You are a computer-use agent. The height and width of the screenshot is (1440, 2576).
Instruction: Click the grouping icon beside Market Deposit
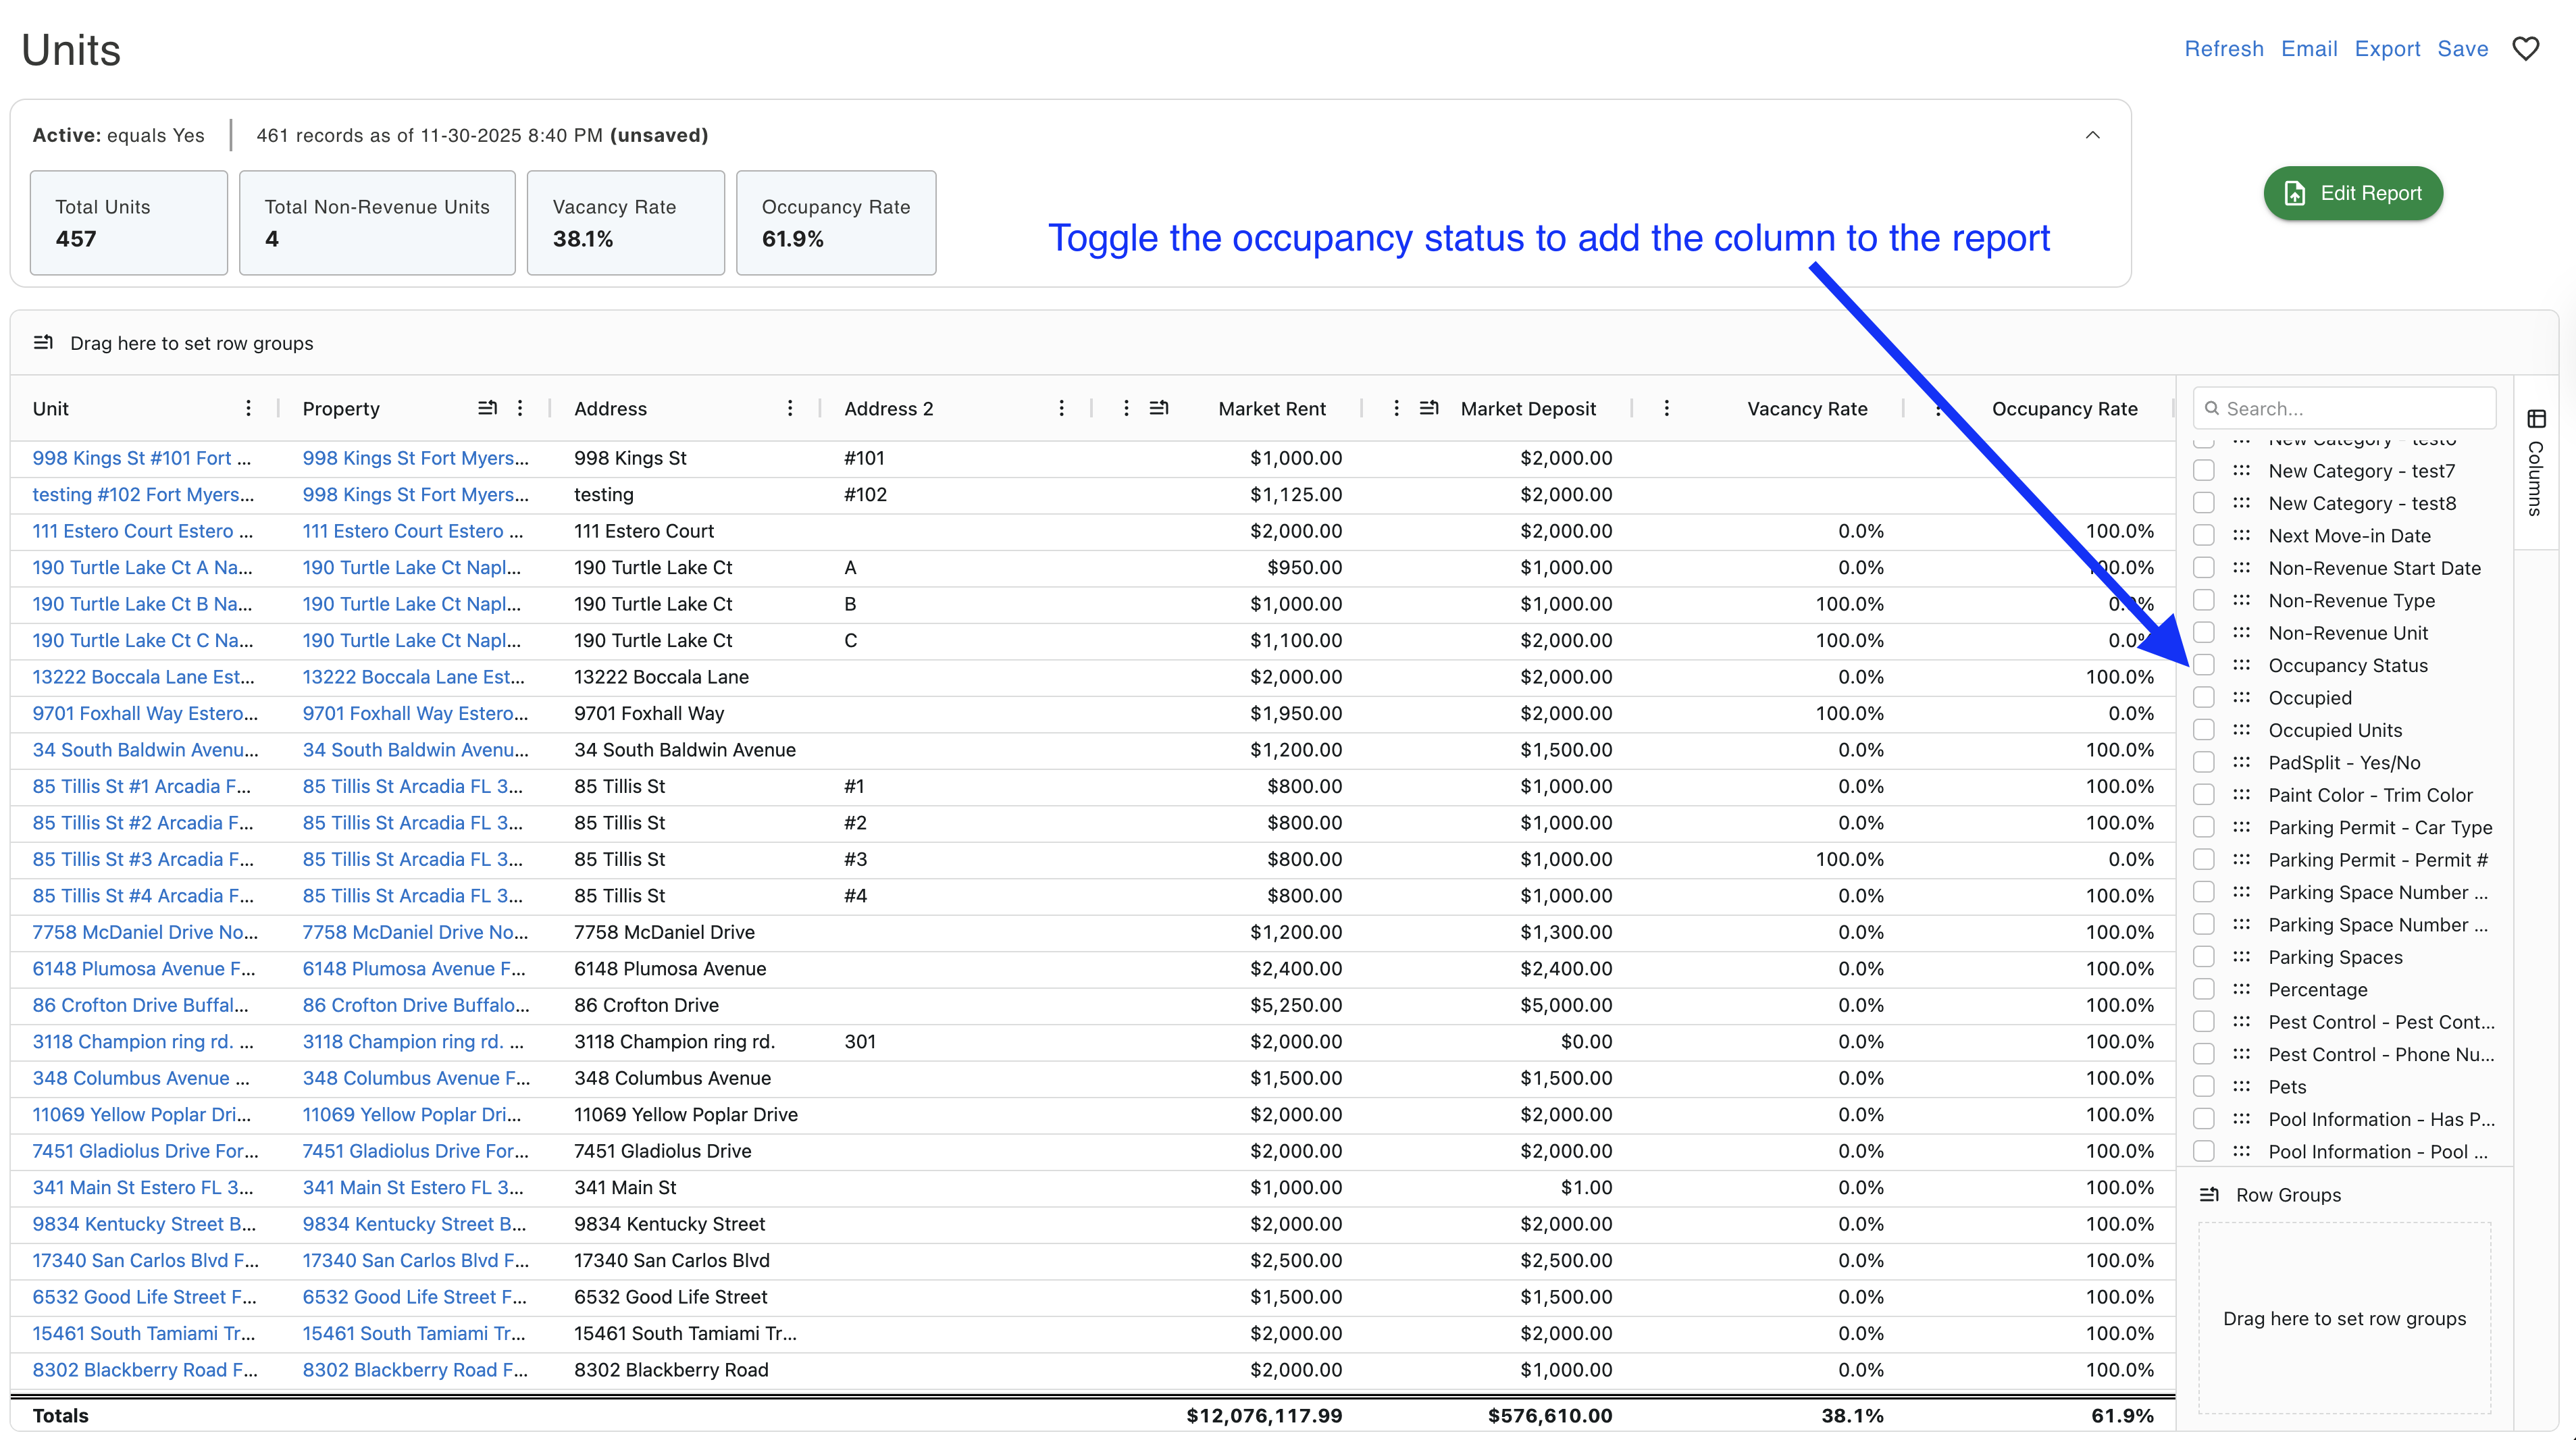coord(1429,408)
